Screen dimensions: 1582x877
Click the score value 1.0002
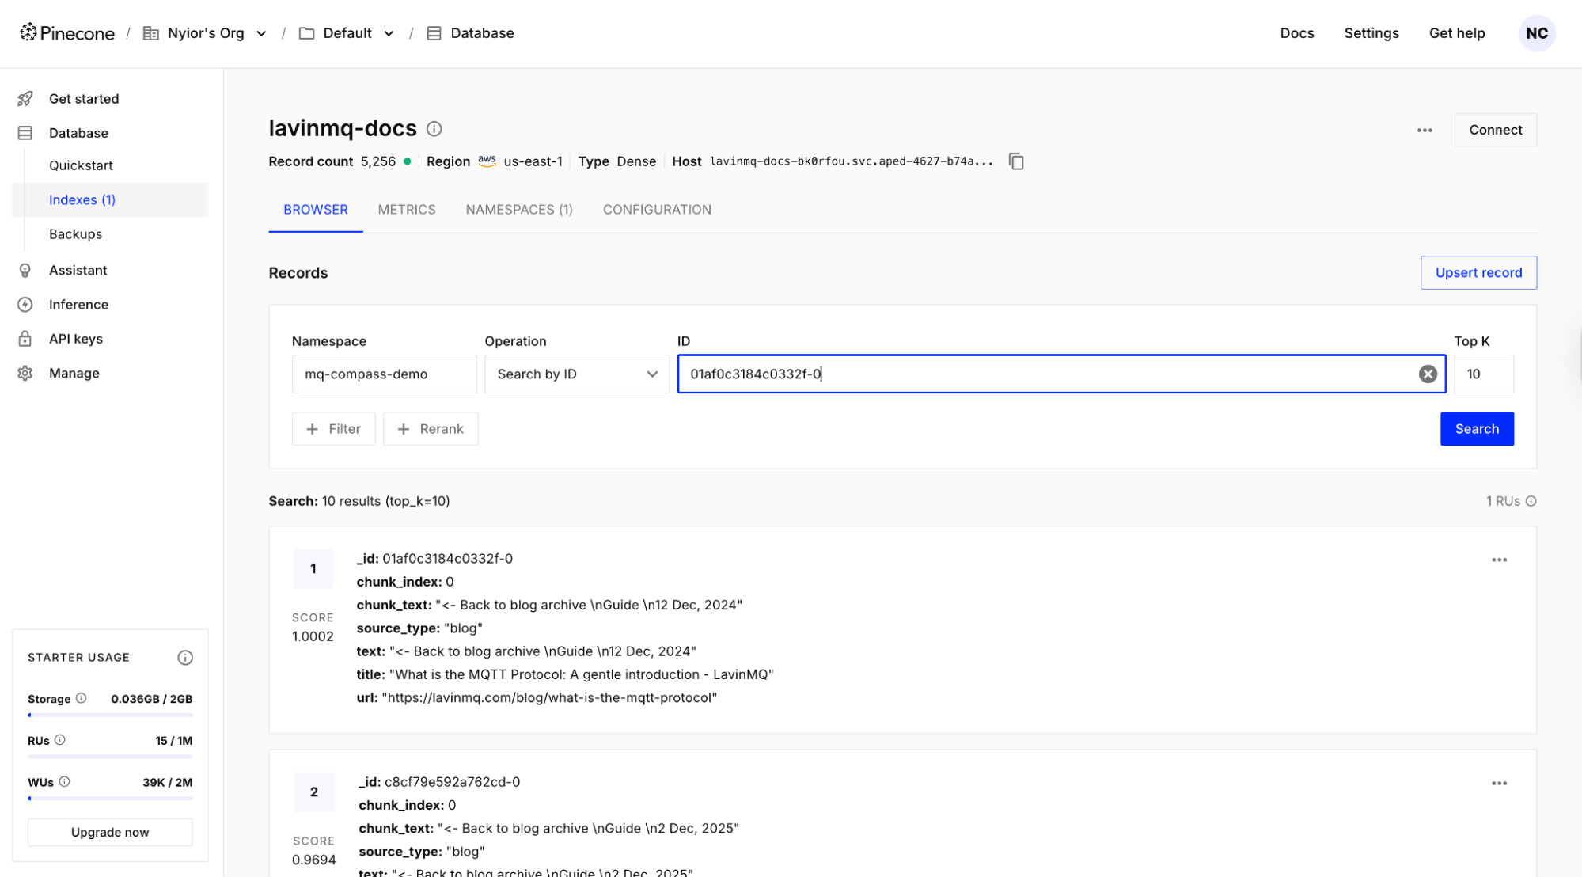(x=313, y=636)
